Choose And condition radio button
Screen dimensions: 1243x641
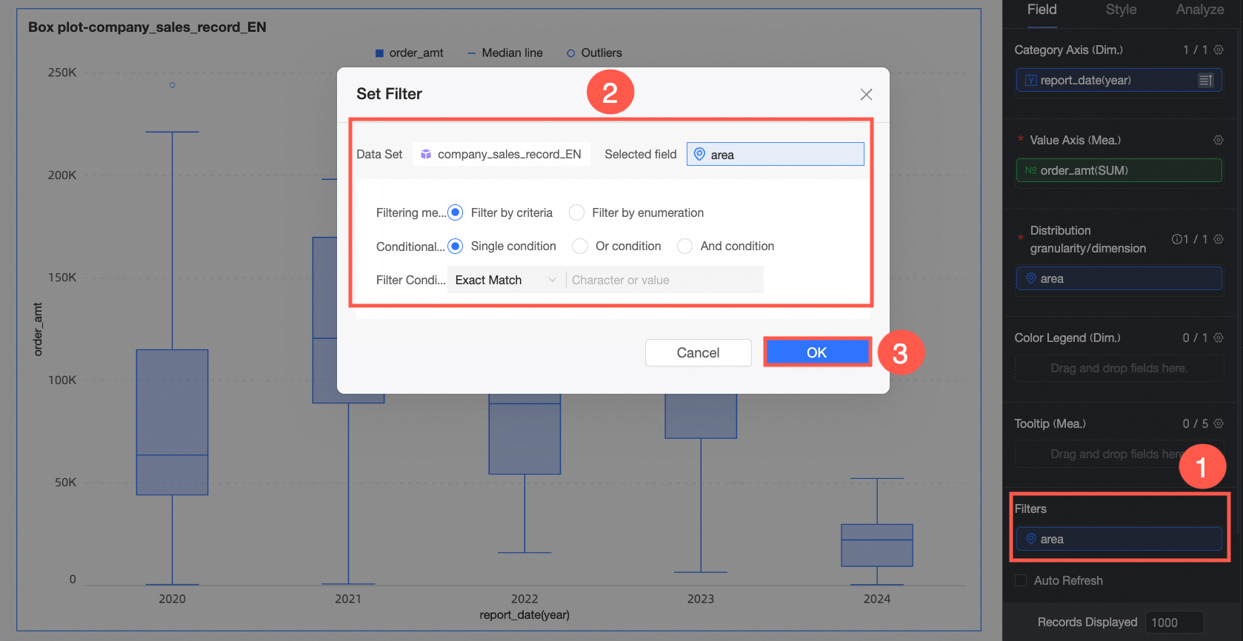(x=684, y=246)
